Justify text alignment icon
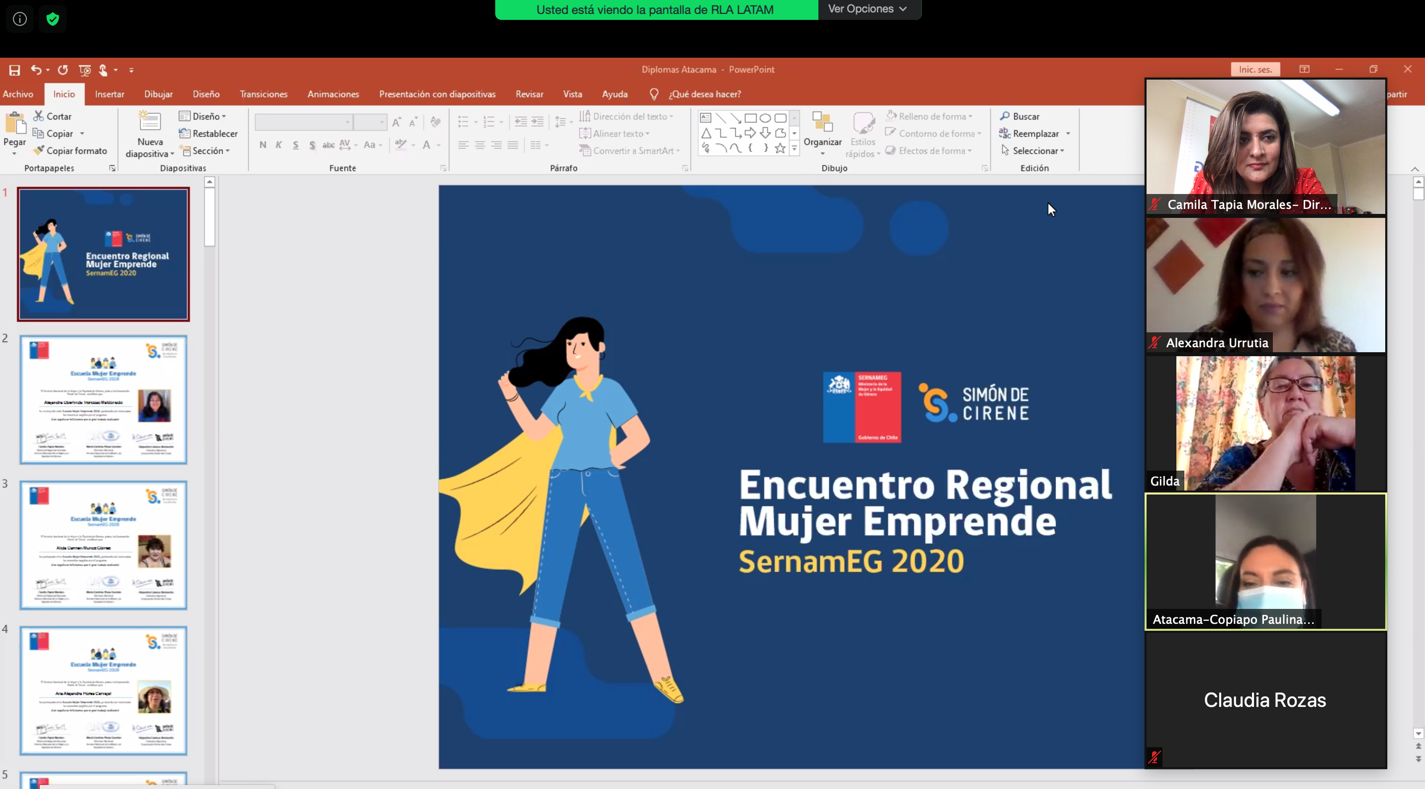Screen dimensions: 1425x789 pos(513,145)
